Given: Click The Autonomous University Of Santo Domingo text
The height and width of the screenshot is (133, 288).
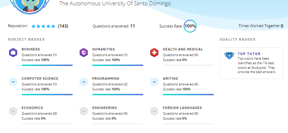Looking at the screenshot, I should click(x=115, y=3).
